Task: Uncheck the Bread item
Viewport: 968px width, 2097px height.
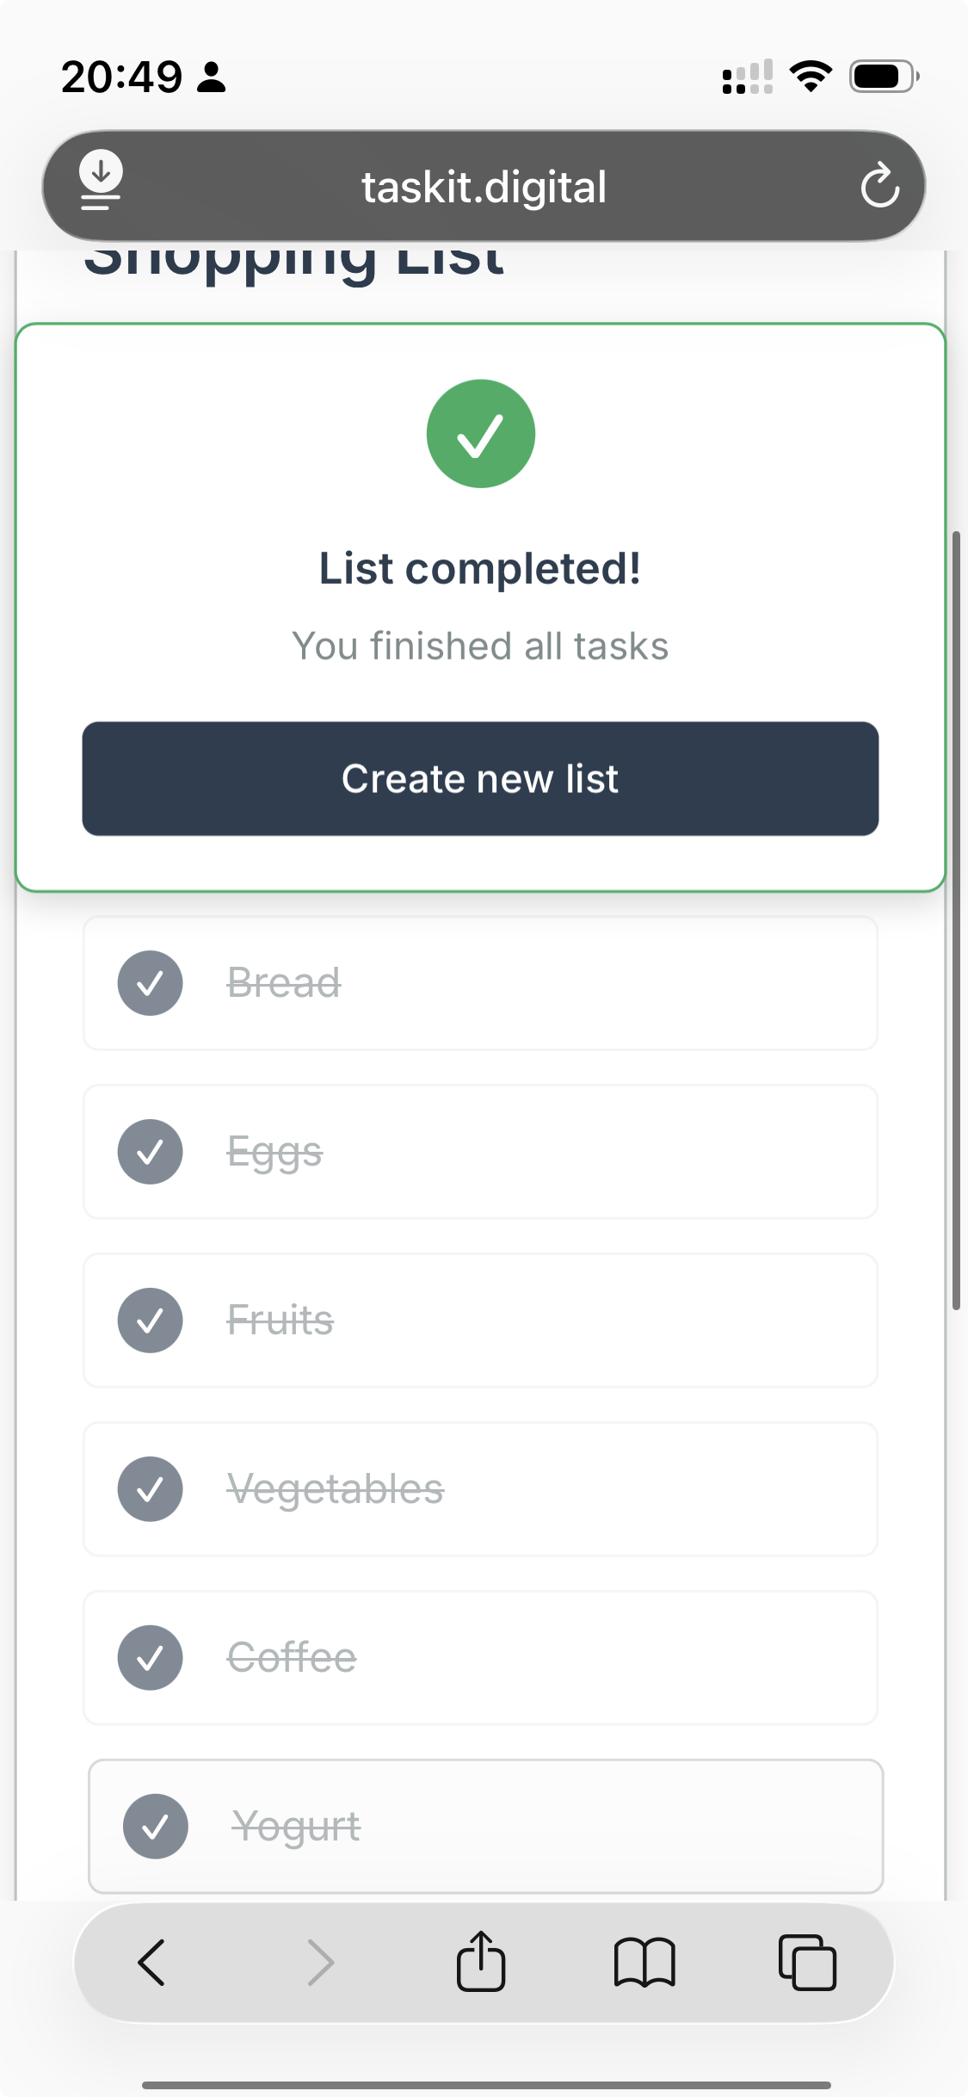Action: tap(151, 983)
